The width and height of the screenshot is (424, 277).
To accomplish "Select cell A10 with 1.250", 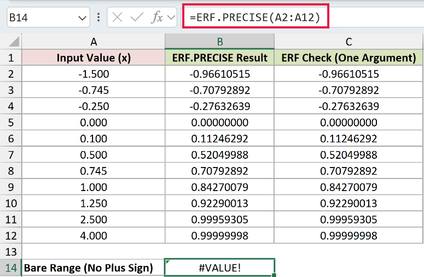I will (x=94, y=203).
